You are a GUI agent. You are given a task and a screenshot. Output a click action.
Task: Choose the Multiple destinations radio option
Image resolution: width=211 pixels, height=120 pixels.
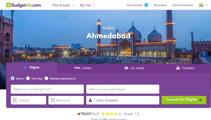point(46,78)
